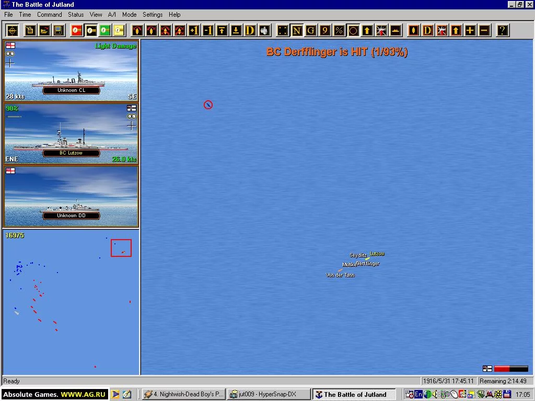This screenshot has width=535, height=401.
Task: Click the orange-bordered up arrow icon
Action: pos(456,31)
